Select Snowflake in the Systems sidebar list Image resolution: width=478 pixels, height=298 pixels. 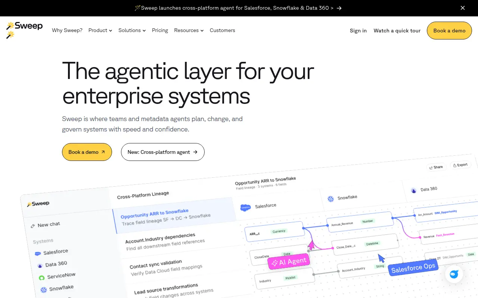click(57, 288)
